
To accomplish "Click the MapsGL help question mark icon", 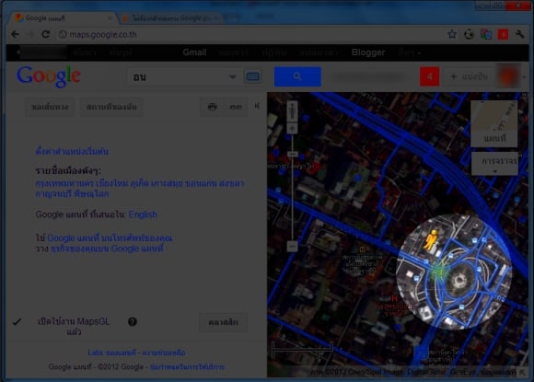I will coord(133,322).
